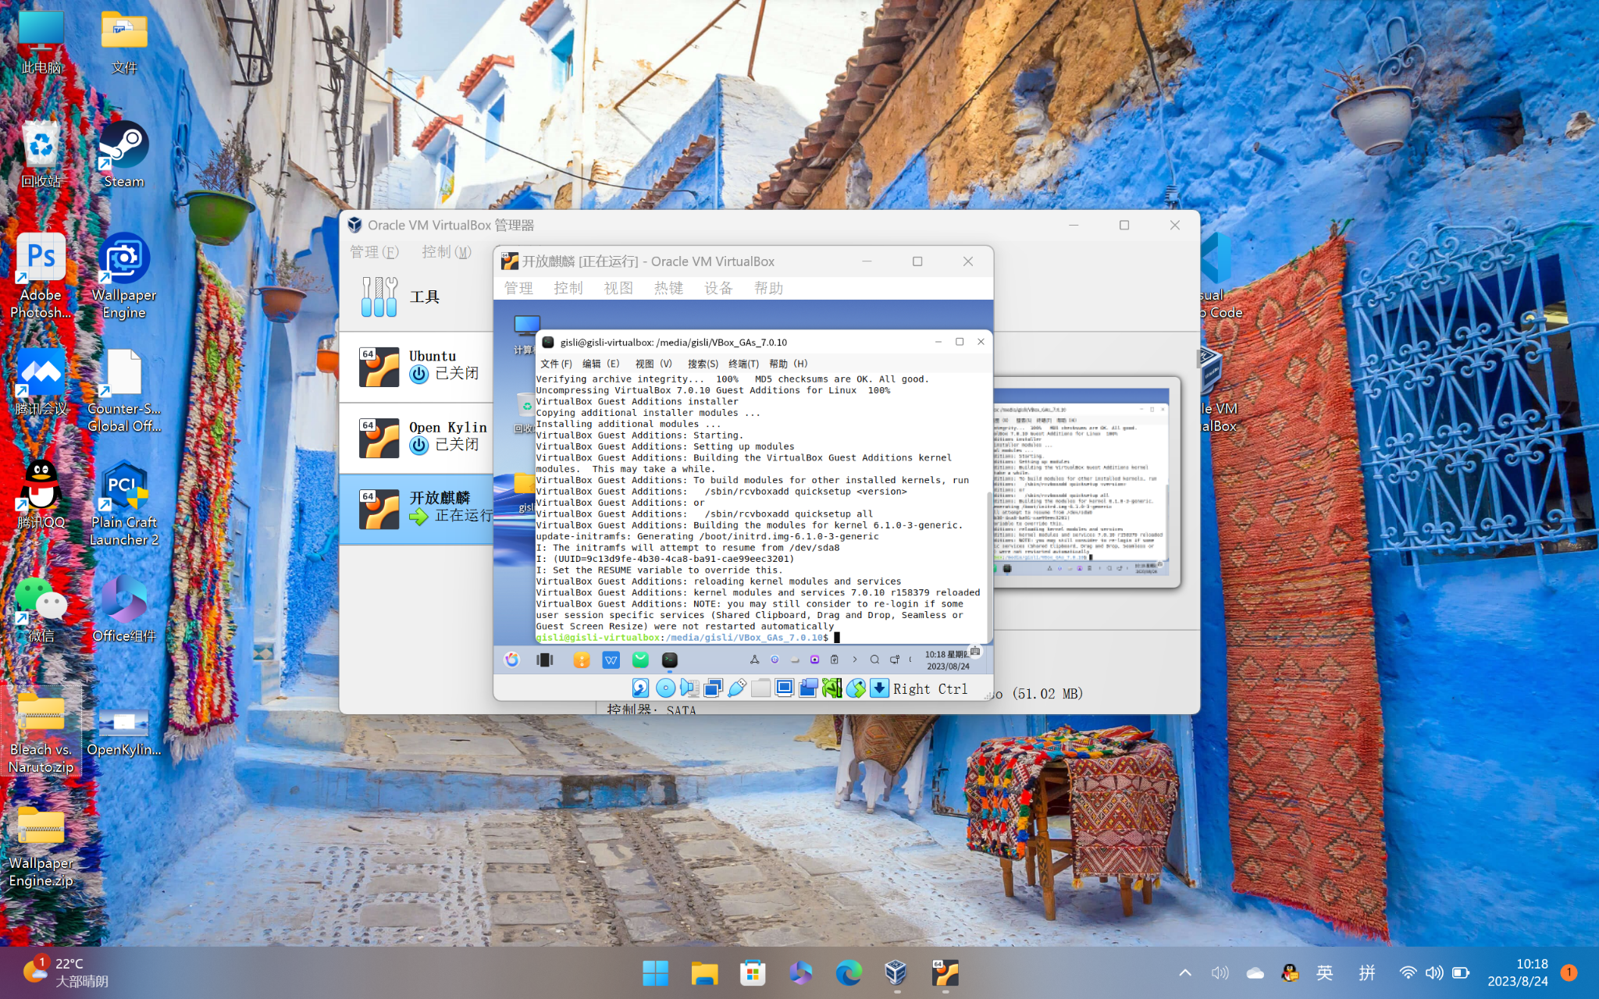Expand hidden tray icons chevron in guest taskbar
This screenshot has width=1599, height=999.
coord(855,659)
